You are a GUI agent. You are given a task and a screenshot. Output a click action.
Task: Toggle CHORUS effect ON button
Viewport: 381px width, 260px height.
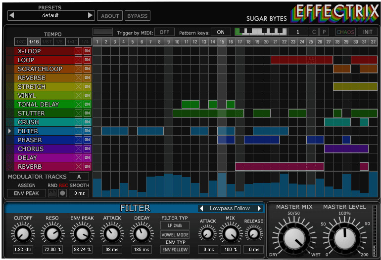tap(87, 149)
